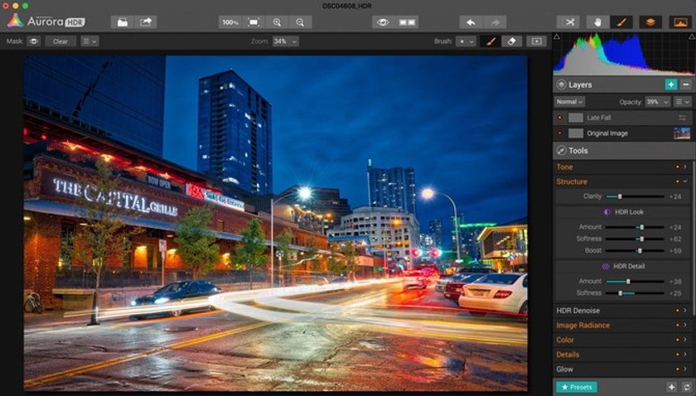Choose the paint brush mask mode
Image resolution: width=696 pixels, height=396 pixels.
pyautogui.click(x=491, y=41)
